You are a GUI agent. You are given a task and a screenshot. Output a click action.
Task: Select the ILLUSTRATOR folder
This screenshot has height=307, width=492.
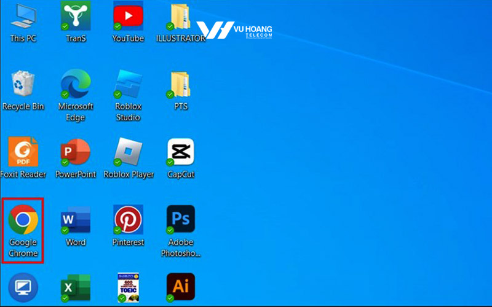pyautogui.click(x=180, y=16)
